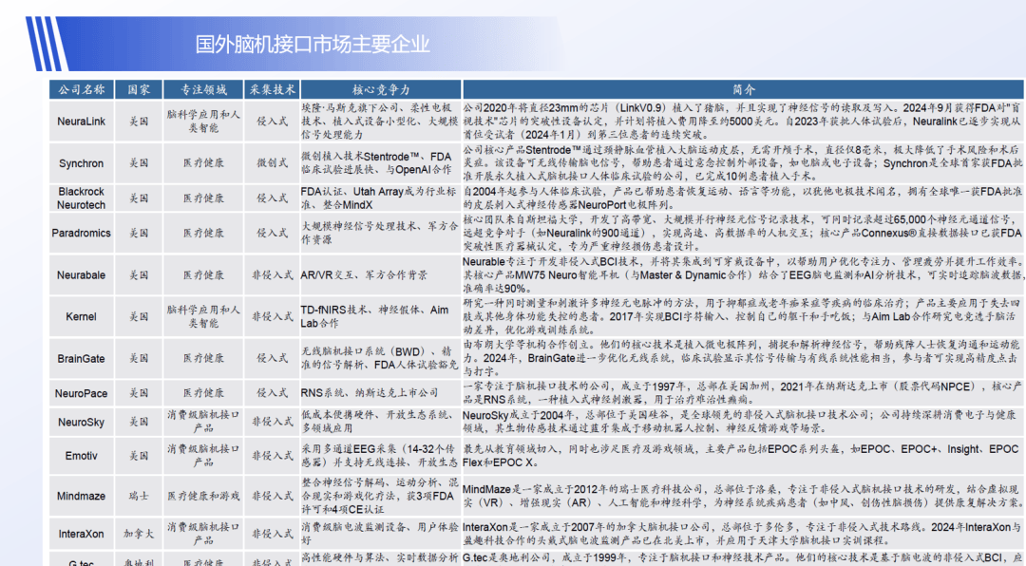Click Utah Array competitiveness cell for Blackrock
The height and width of the screenshot is (566, 1026).
(381, 198)
